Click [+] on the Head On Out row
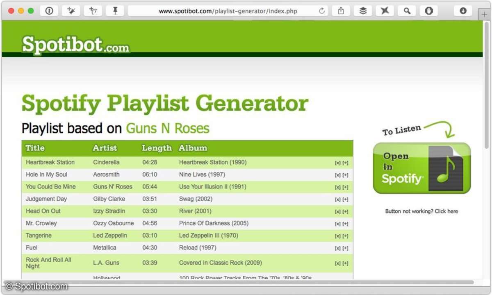Screen dimensions: 492x295 coord(345,212)
